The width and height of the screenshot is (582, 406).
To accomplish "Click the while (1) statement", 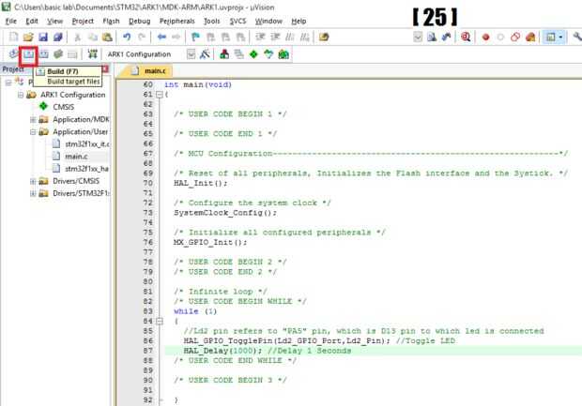I will coord(195,311).
